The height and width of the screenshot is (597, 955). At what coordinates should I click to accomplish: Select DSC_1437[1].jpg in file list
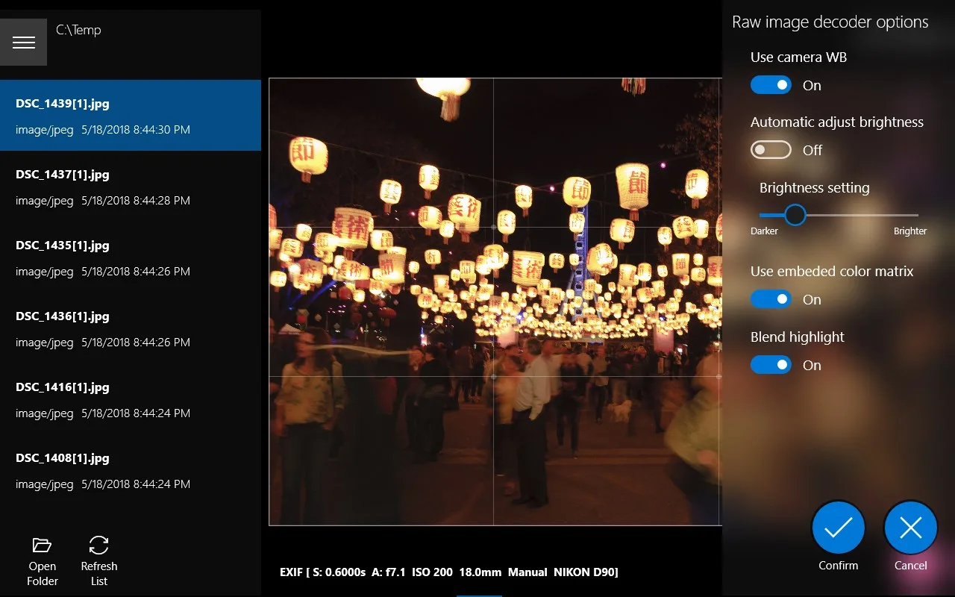[131, 187]
